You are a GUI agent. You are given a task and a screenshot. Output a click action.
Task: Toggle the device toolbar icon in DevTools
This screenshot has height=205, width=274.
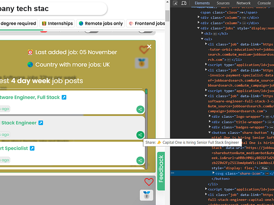[184, 3]
